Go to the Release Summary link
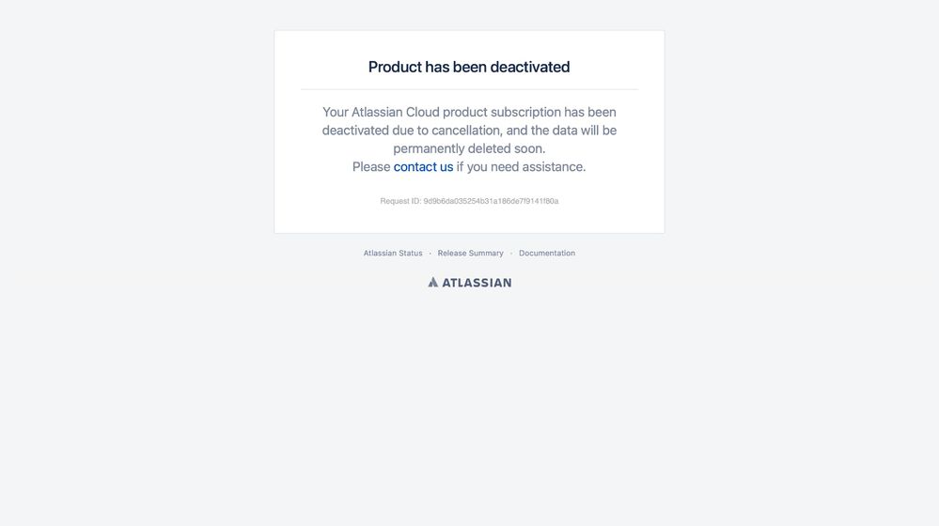Viewport: 939px width, 526px height. pyautogui.click(x=470, y=253)
